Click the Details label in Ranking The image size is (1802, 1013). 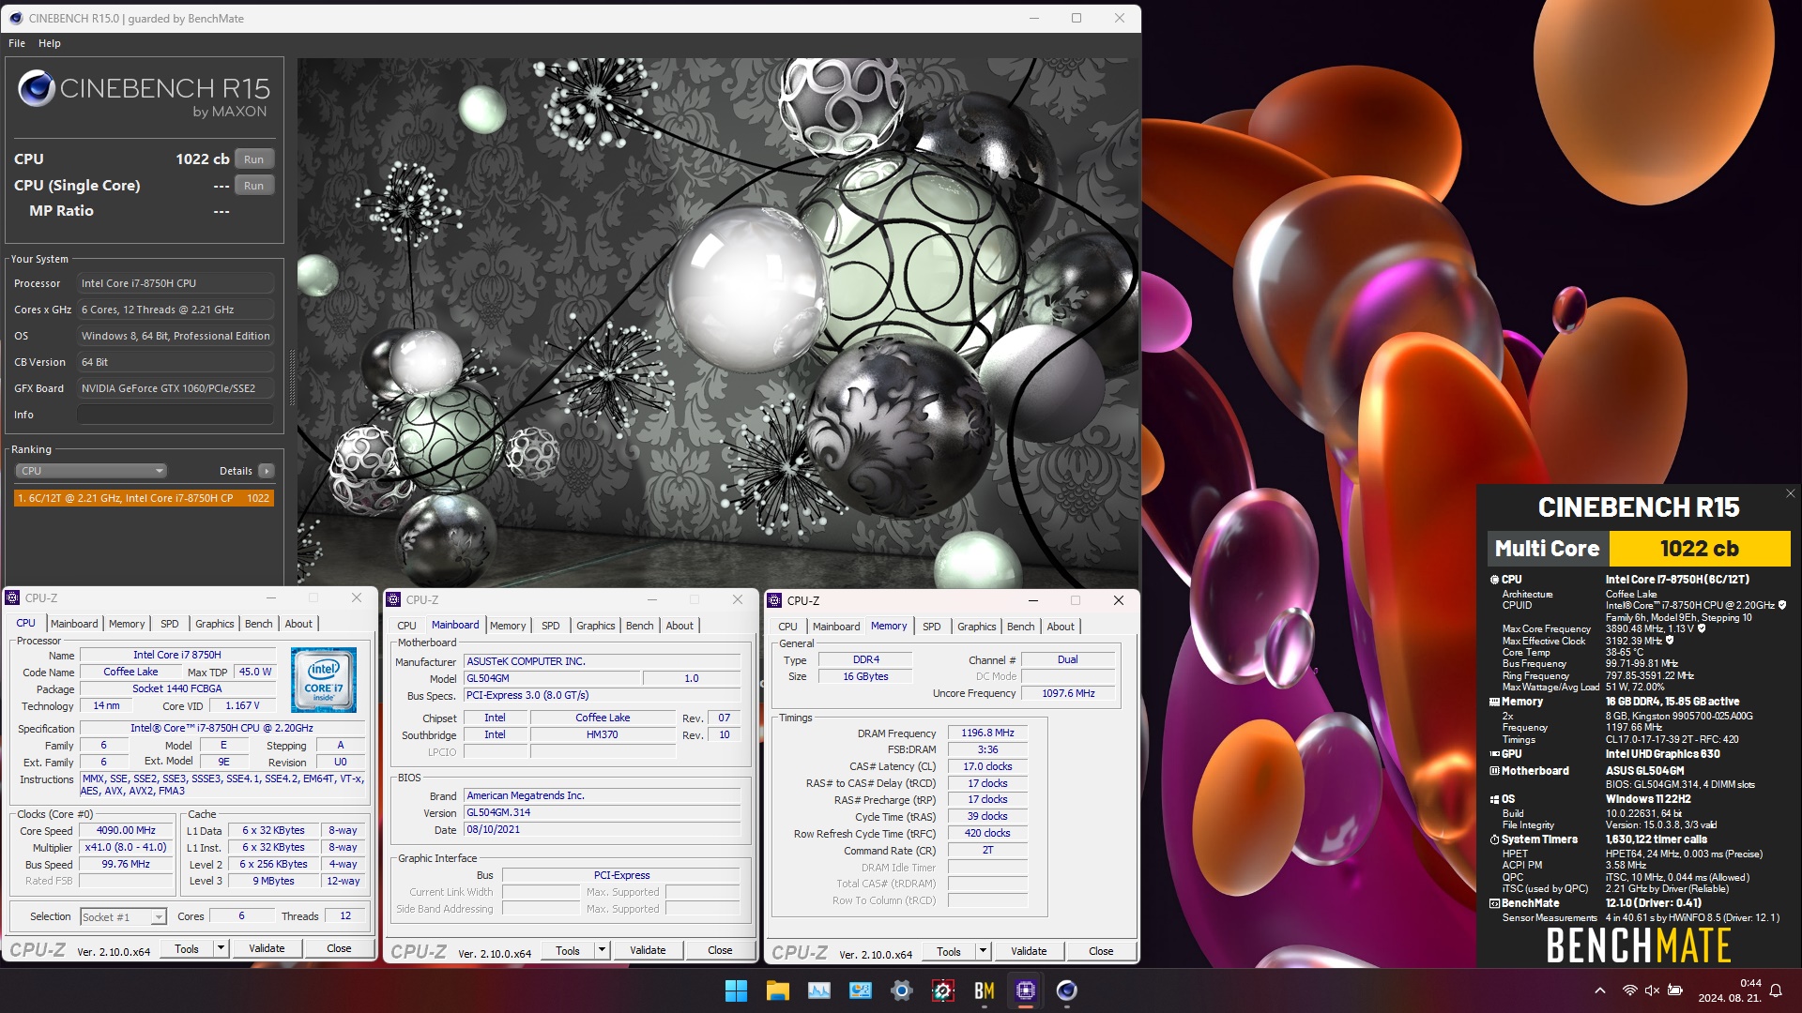(x=236, y=471)
